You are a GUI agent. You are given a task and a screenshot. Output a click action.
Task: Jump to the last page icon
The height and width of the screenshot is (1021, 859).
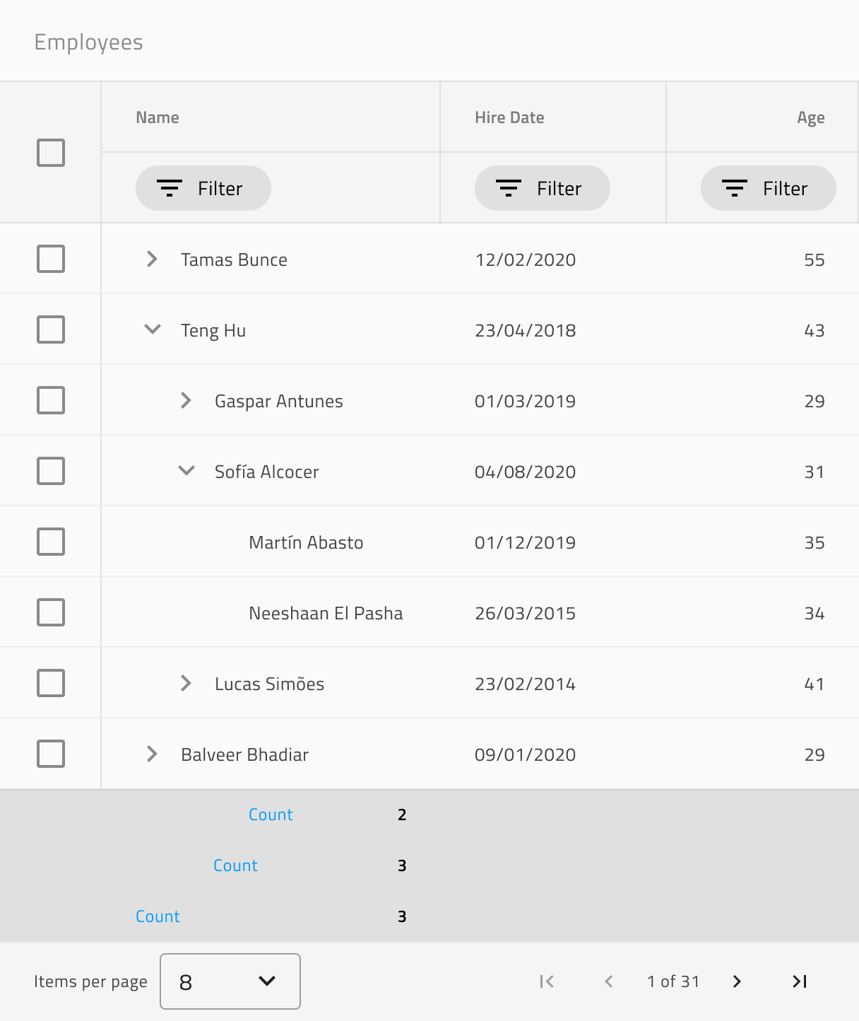click(800, 981)
